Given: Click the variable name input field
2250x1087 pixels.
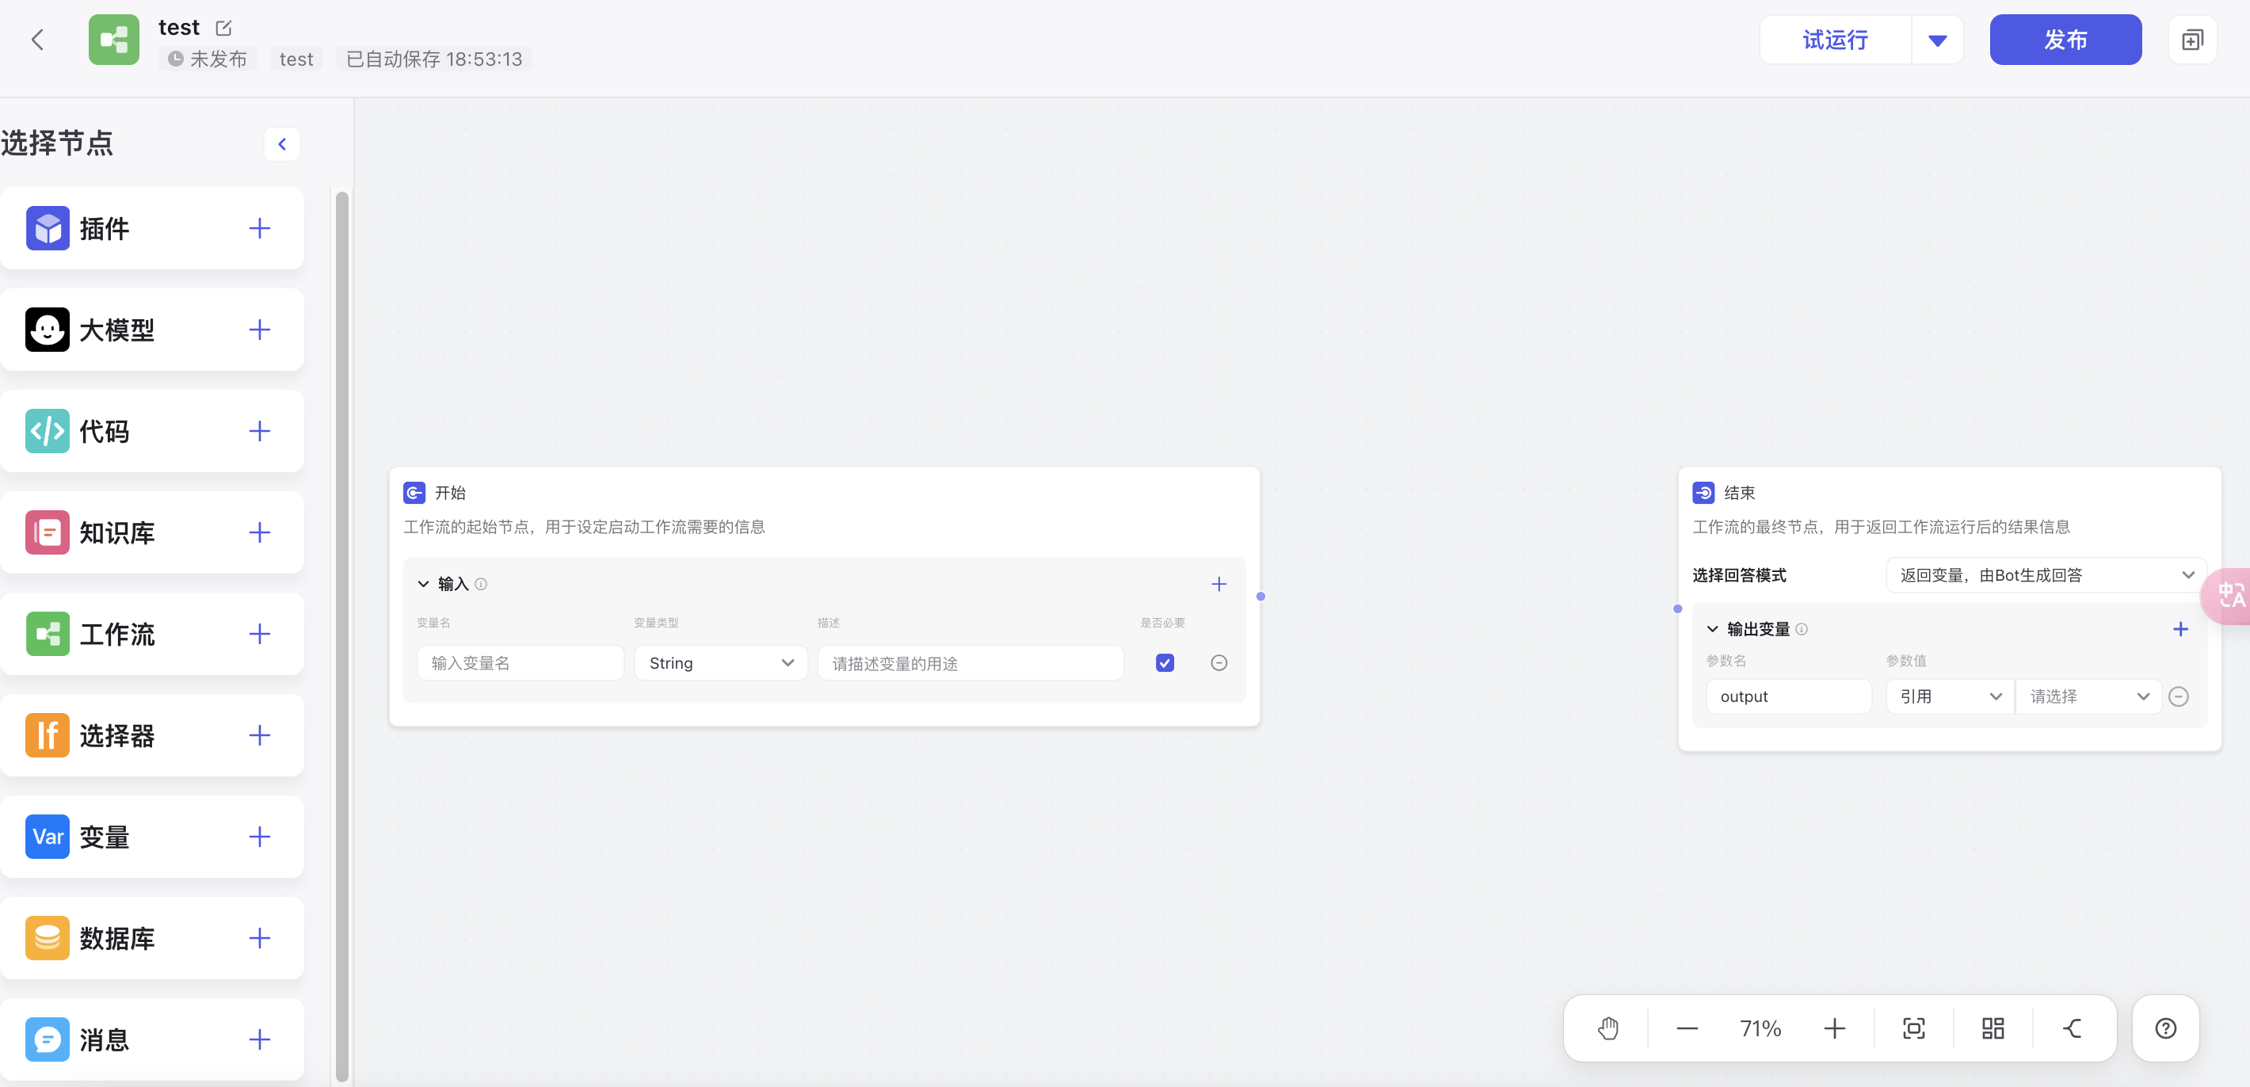Looking at the screenshot, I should tap(520, 662).
